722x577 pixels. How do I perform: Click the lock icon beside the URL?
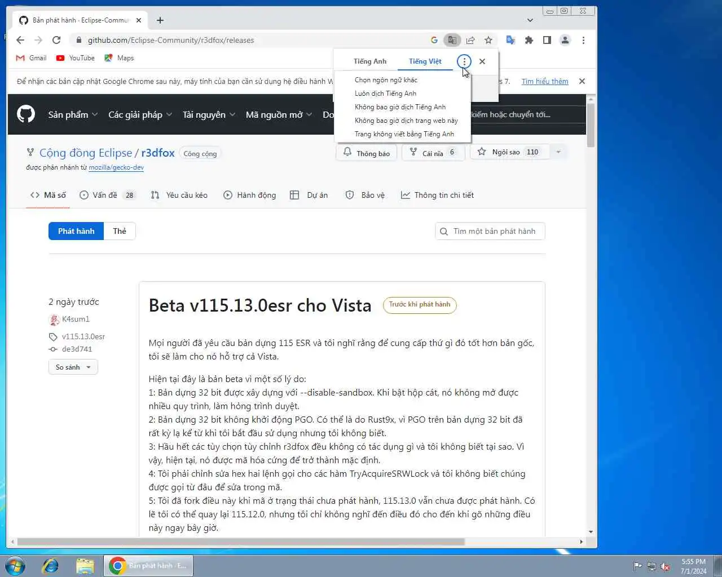point(78,40)
